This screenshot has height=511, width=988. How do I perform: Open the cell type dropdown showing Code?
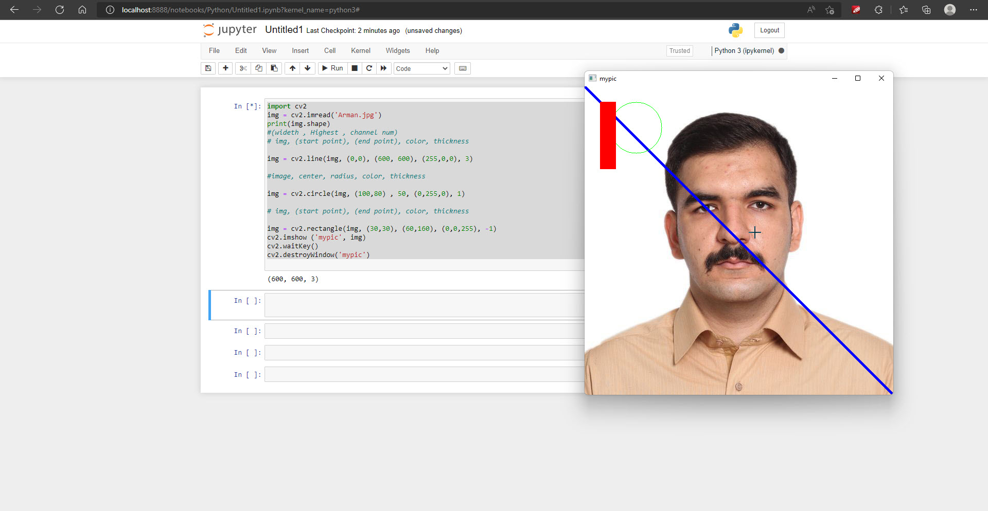[x=421, y=68]
